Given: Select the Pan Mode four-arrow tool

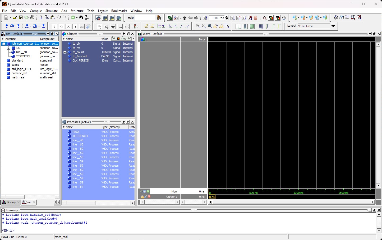Looking at the screenshot, I should [113, 26].
